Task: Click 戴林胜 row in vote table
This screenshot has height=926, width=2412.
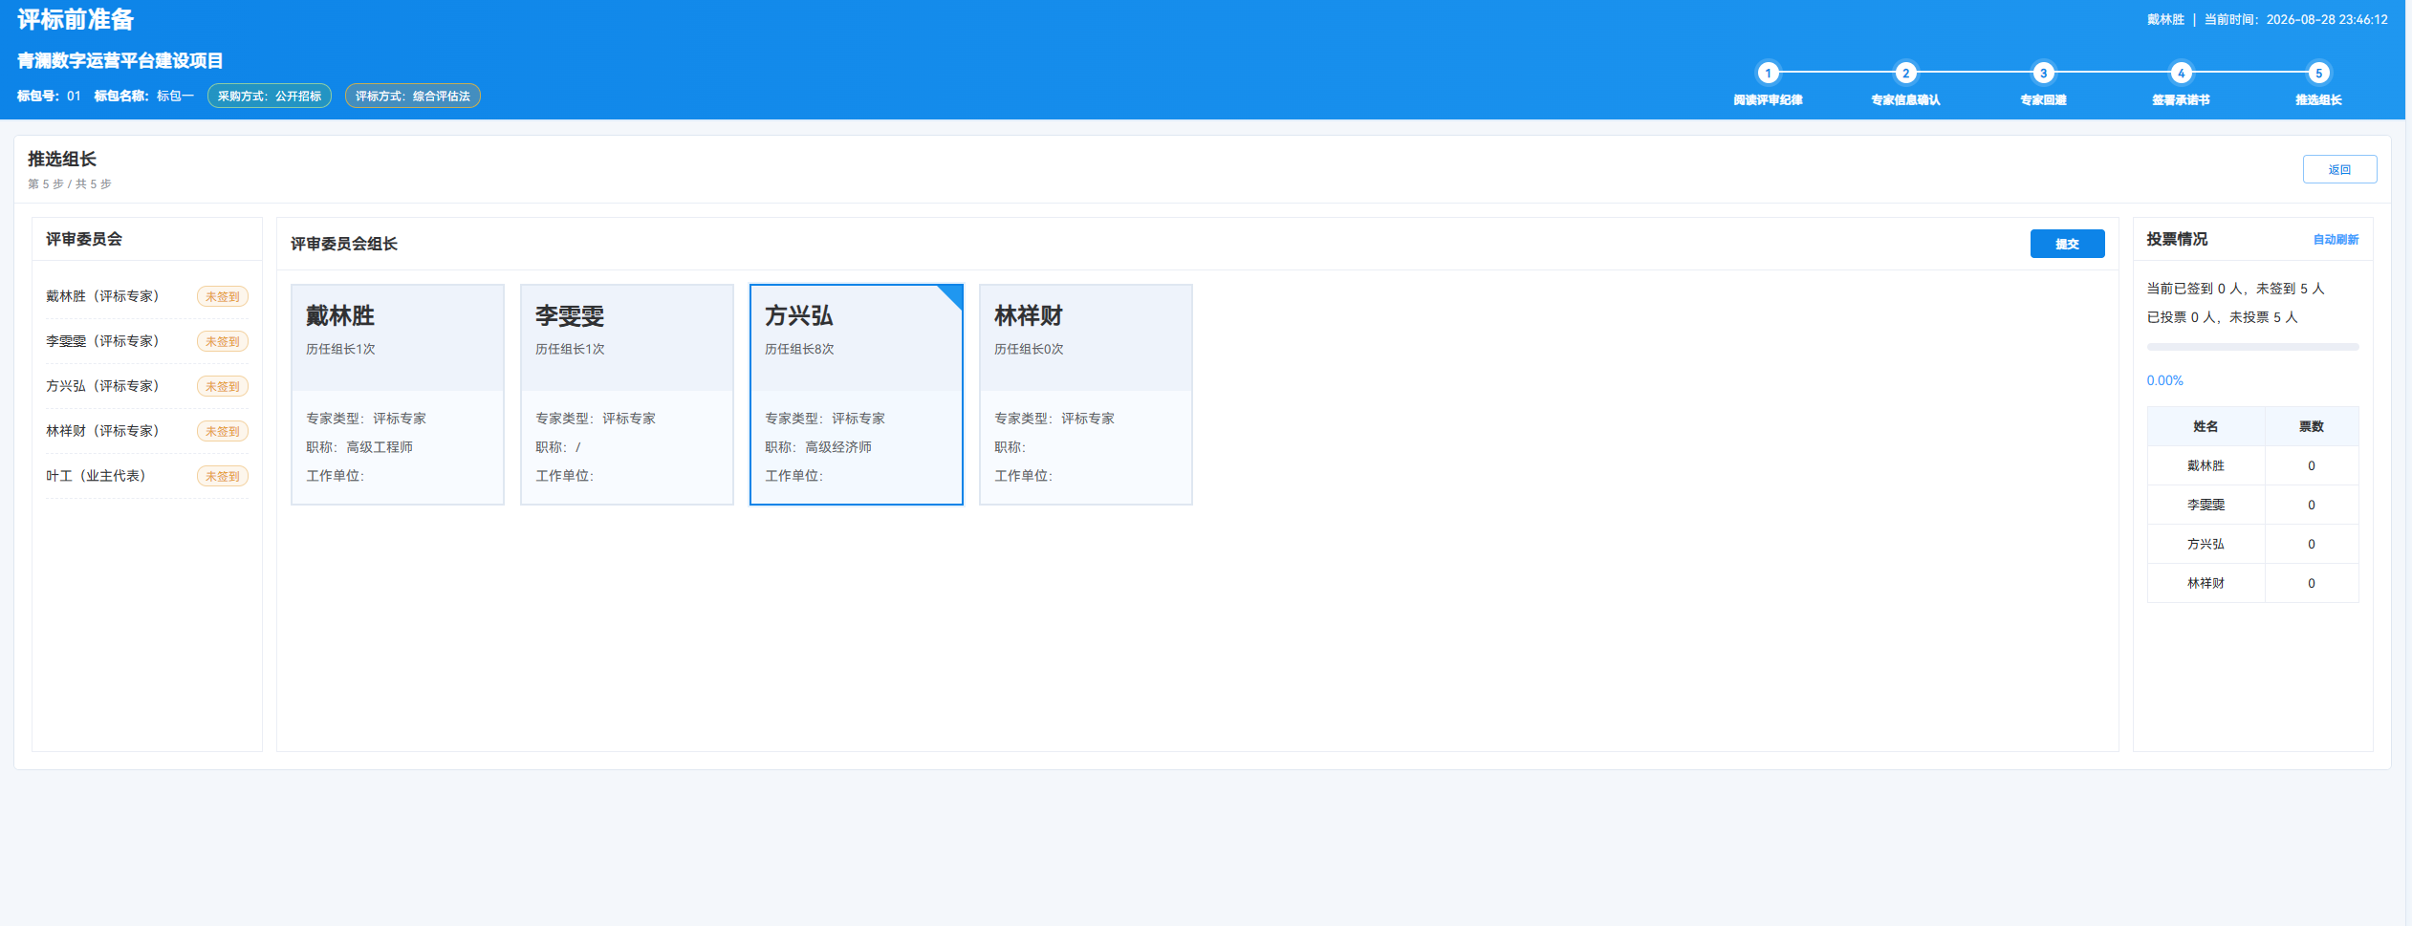Action: (2252, 465)
